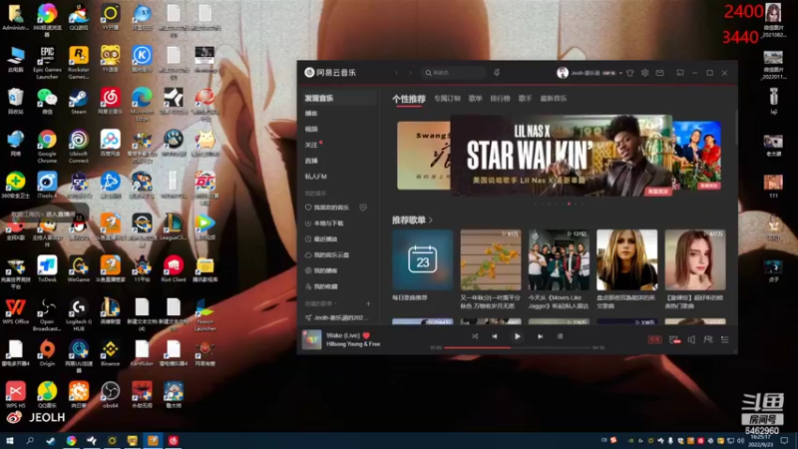Screen dimensions: 798x449
Task: Select the 个性推荐 tab
Action: click(409, 99)
